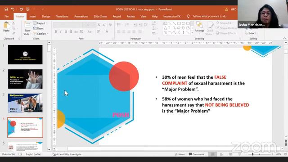Open the Customize Quick Access Toolbar dropdown

click(x=43, y=9)
